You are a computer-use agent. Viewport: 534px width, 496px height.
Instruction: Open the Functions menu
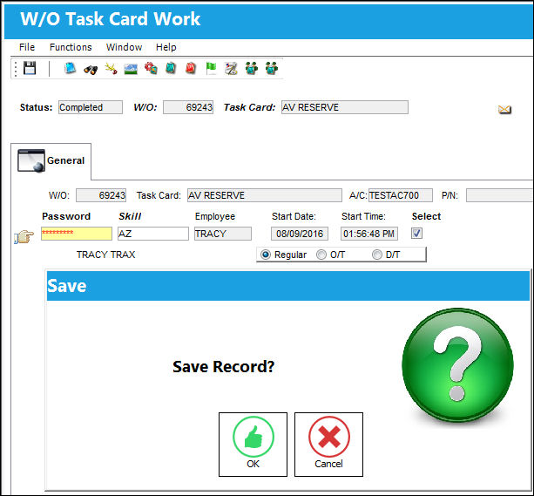[x=71, y=47]
